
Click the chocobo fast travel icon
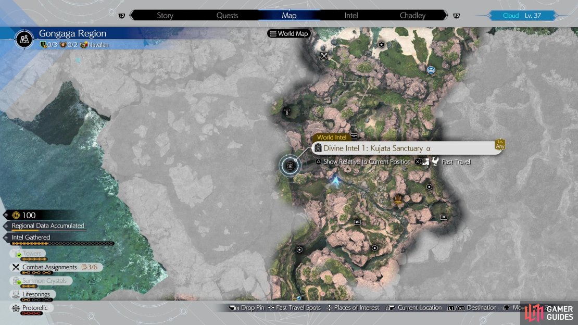pyautogui.click(x=435, y=161)
